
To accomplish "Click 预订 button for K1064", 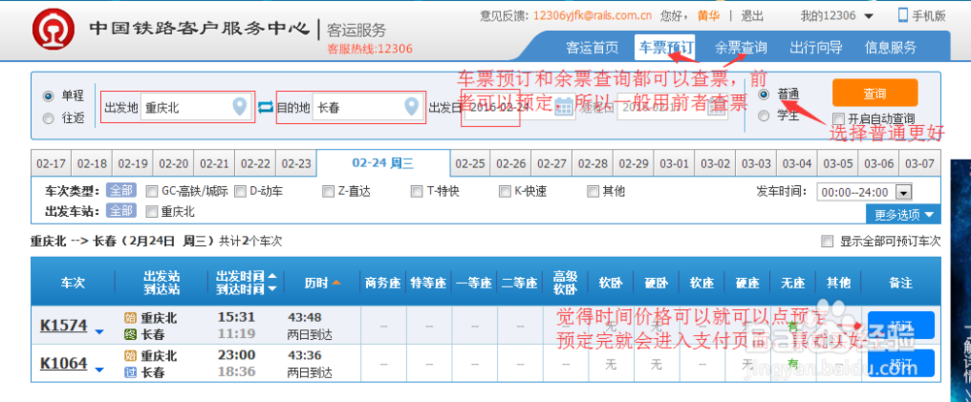I will click(901, 363).
